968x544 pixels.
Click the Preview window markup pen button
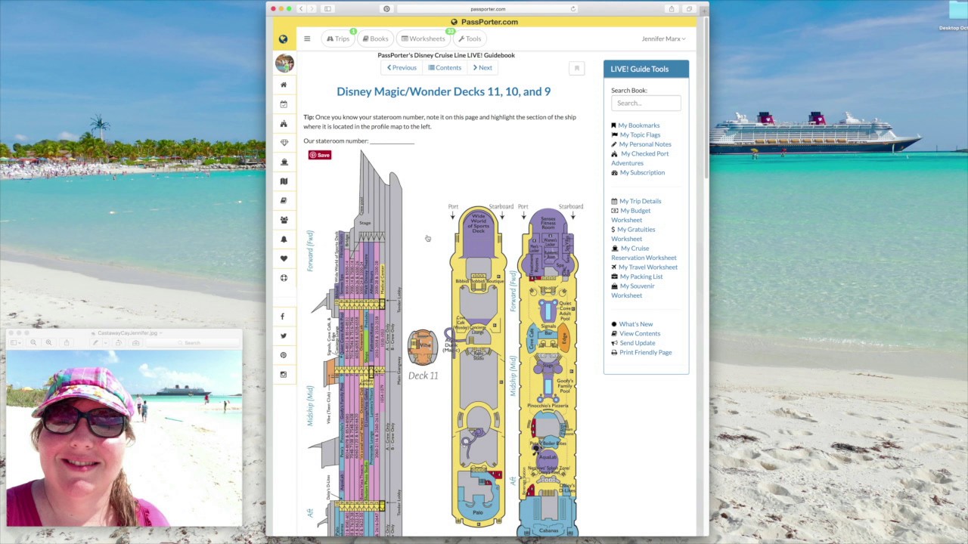pos(95,343)
